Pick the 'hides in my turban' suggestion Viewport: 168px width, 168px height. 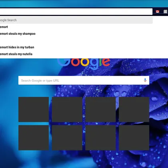[17, 47]
